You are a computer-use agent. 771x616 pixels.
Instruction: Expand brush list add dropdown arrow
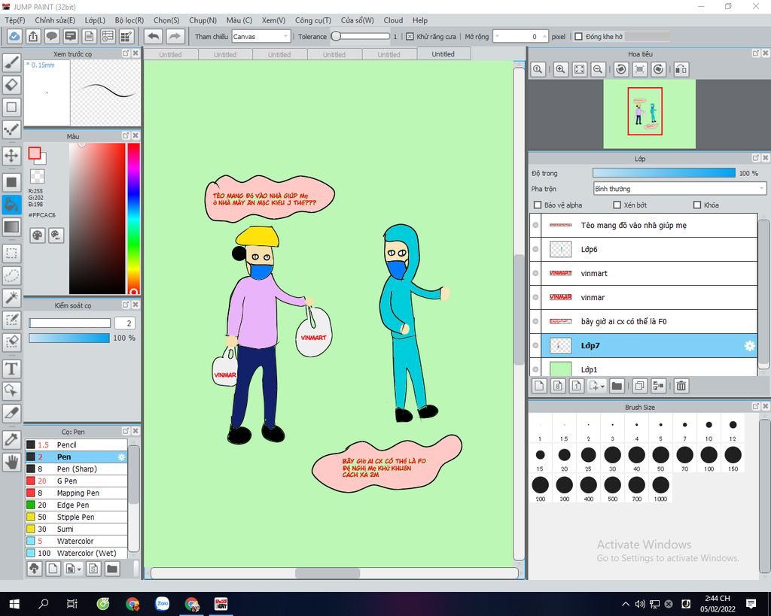coord(80,569)
